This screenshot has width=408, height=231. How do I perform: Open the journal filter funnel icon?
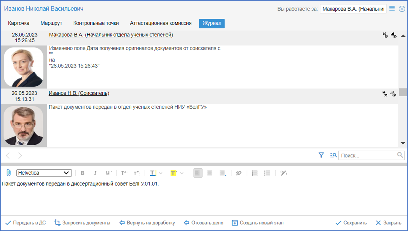pyautogui.click(x=321, y=155)
